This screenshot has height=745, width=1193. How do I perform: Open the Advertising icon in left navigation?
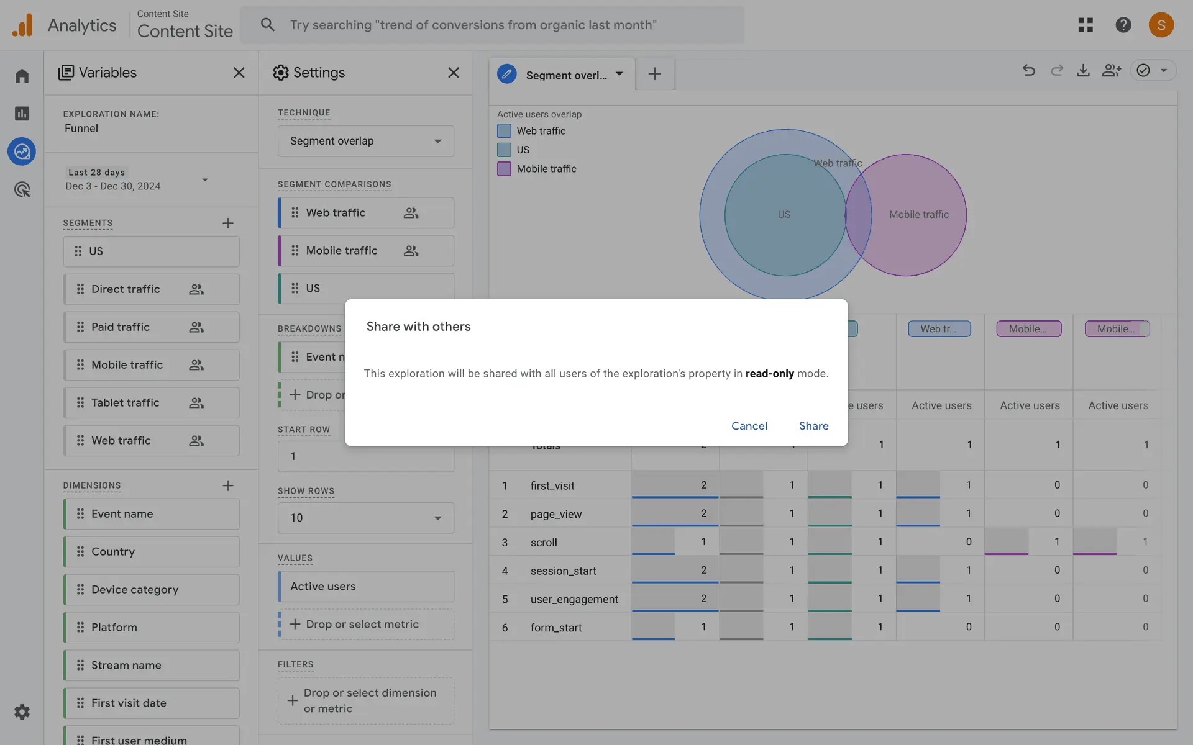click(x=22, y=189)
